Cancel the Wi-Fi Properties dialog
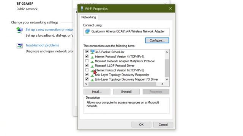This screenshot has height=136, width=243. tap(163, 125)
